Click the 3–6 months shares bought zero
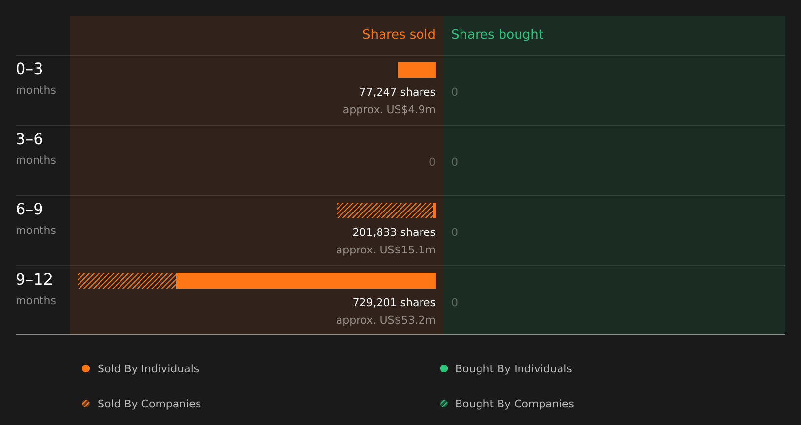The image size is (801, 425). point(455,162)
